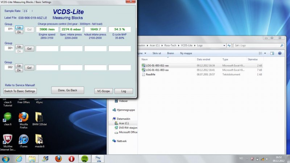The image size is (290, 163).
Task: Click VCDS-Lite in address breadcrumb
Action: coord(186,46)
